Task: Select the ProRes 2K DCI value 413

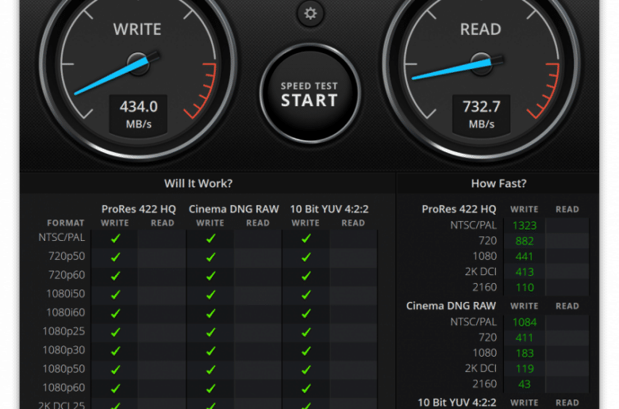Action: pos(525,272)
